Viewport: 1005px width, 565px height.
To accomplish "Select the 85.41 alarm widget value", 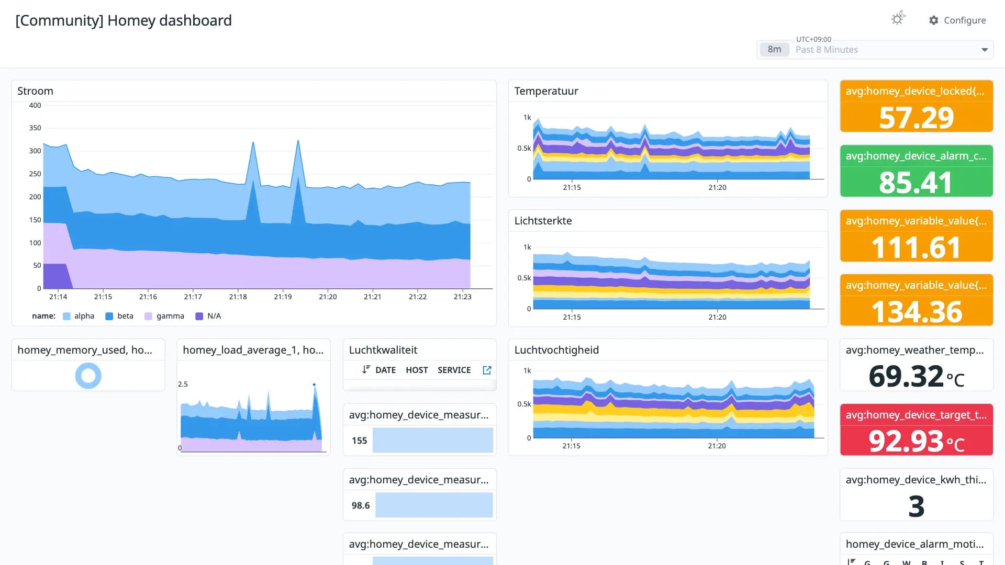I will click(915, 183).
